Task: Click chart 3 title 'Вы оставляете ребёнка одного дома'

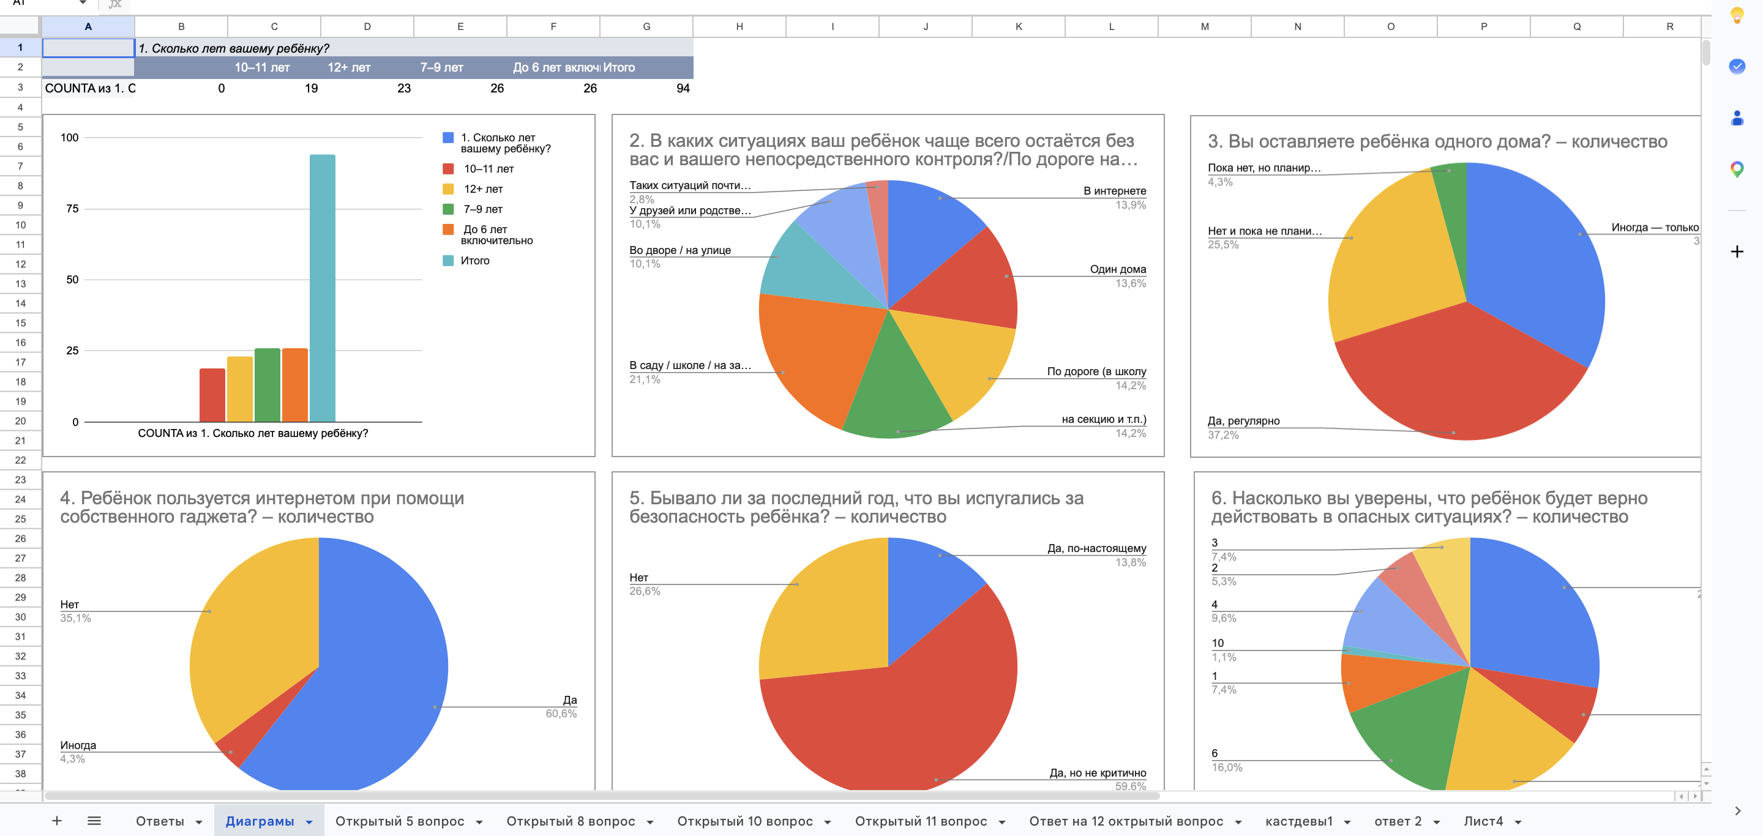Action: coord(1437,141)
